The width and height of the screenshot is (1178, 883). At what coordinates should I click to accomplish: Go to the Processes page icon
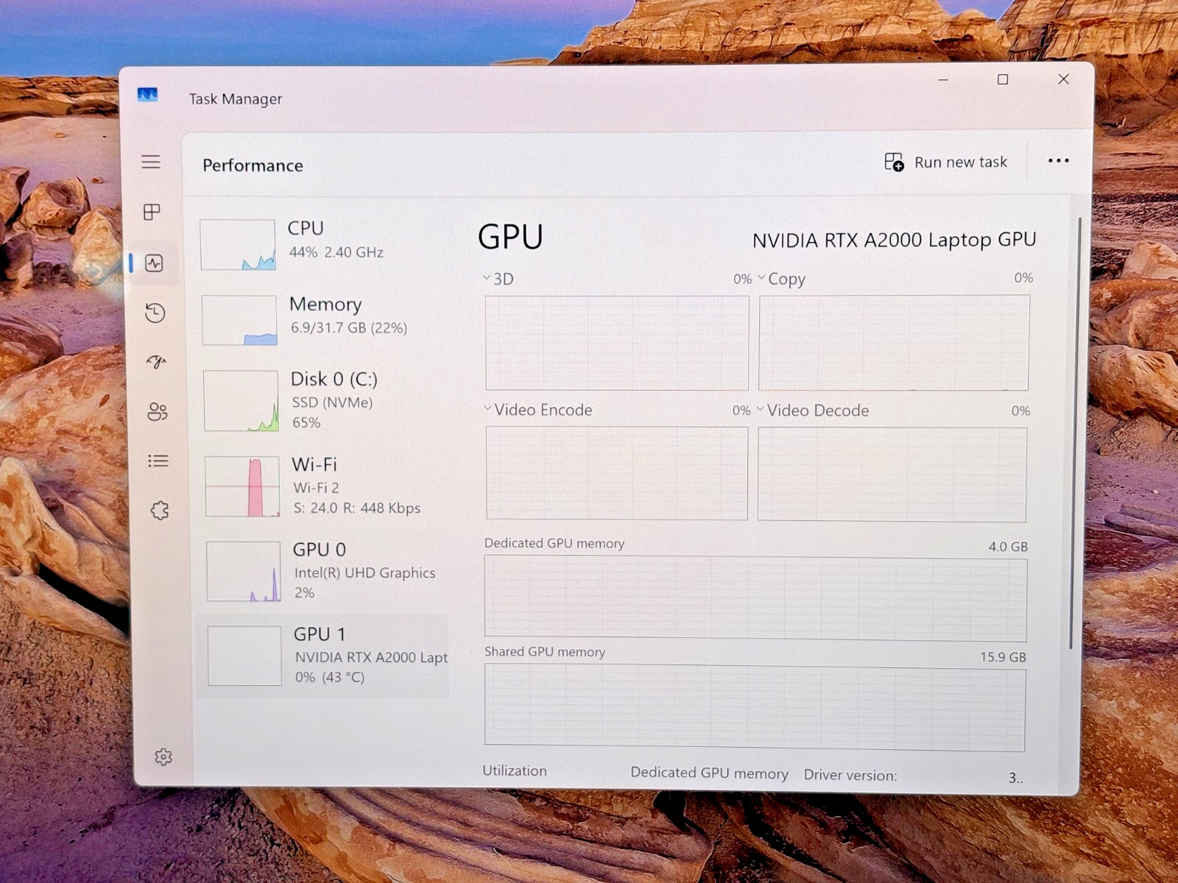point(152,212)
